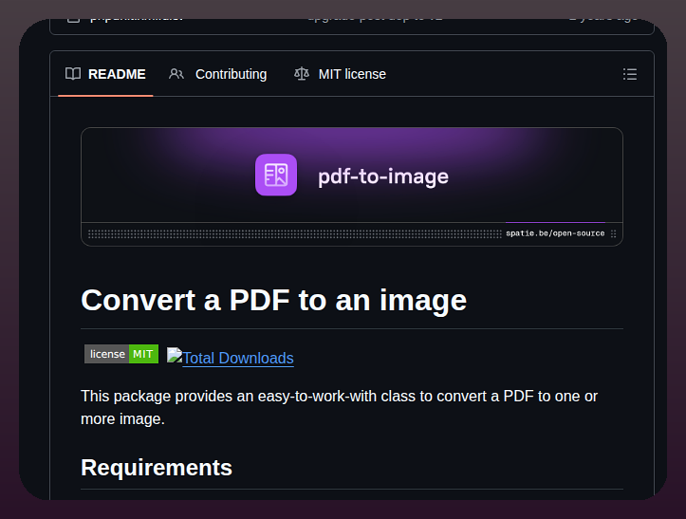686x519 pixels.
Task: Click the Convert a PDF to an image heading
Action: [274, 300]
